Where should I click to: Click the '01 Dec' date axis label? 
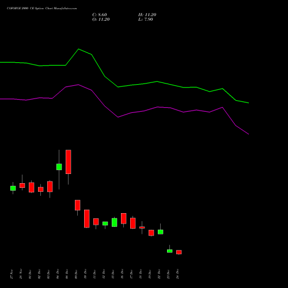(x=30, y=274)
